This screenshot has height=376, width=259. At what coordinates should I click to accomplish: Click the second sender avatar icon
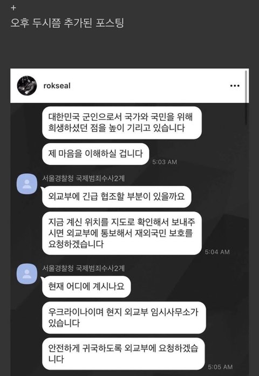[x=27, y=274]
